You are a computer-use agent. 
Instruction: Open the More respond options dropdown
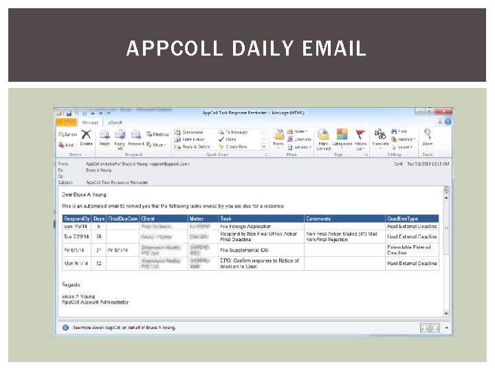tap(156, 145)
